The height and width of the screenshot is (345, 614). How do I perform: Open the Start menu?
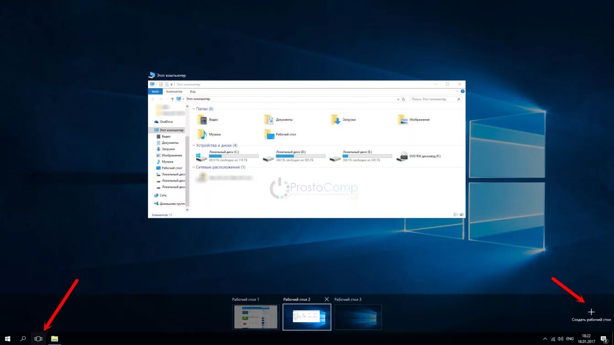(x=8, y=339)
